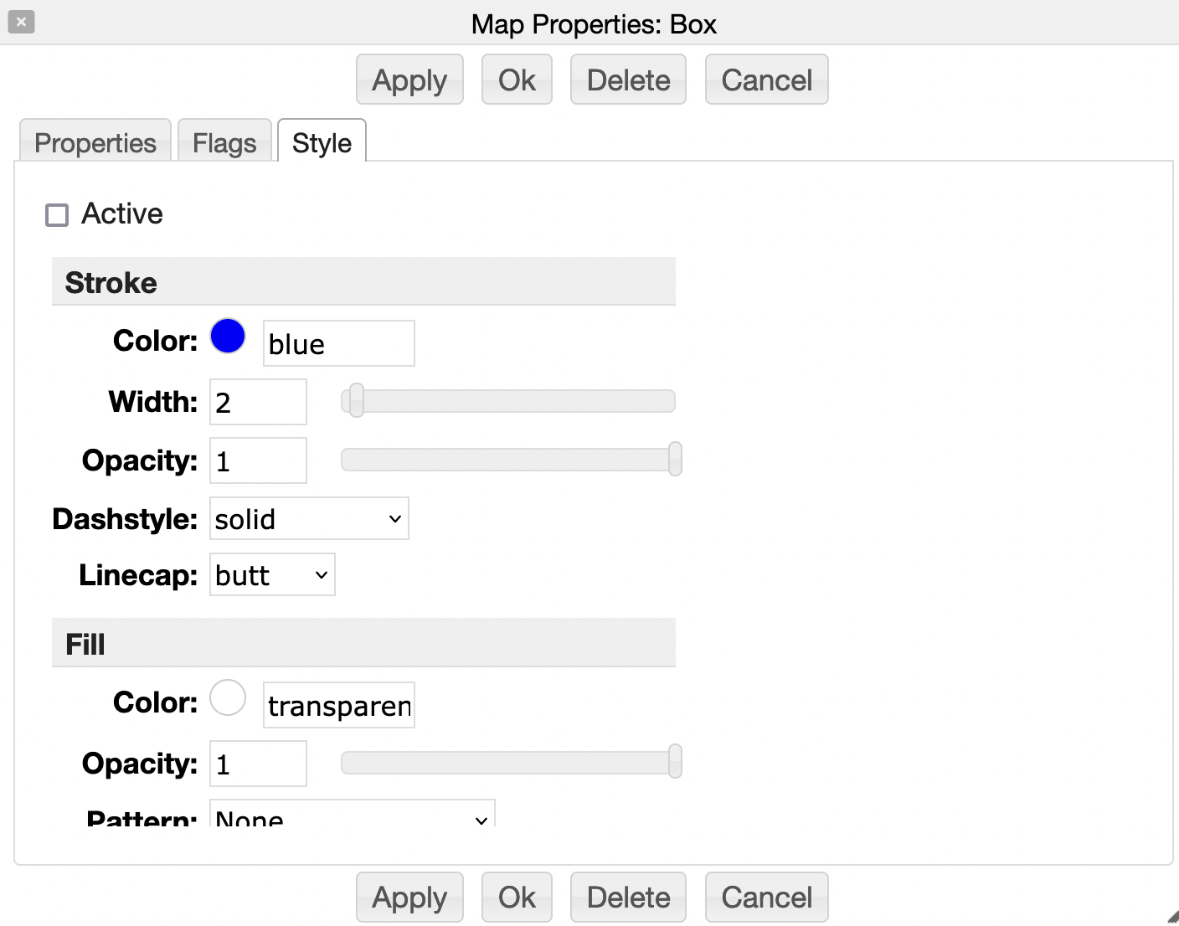Focus the stroke Width input field
The height and width of the screenshot is (926, 1179).
coord(258,403)
